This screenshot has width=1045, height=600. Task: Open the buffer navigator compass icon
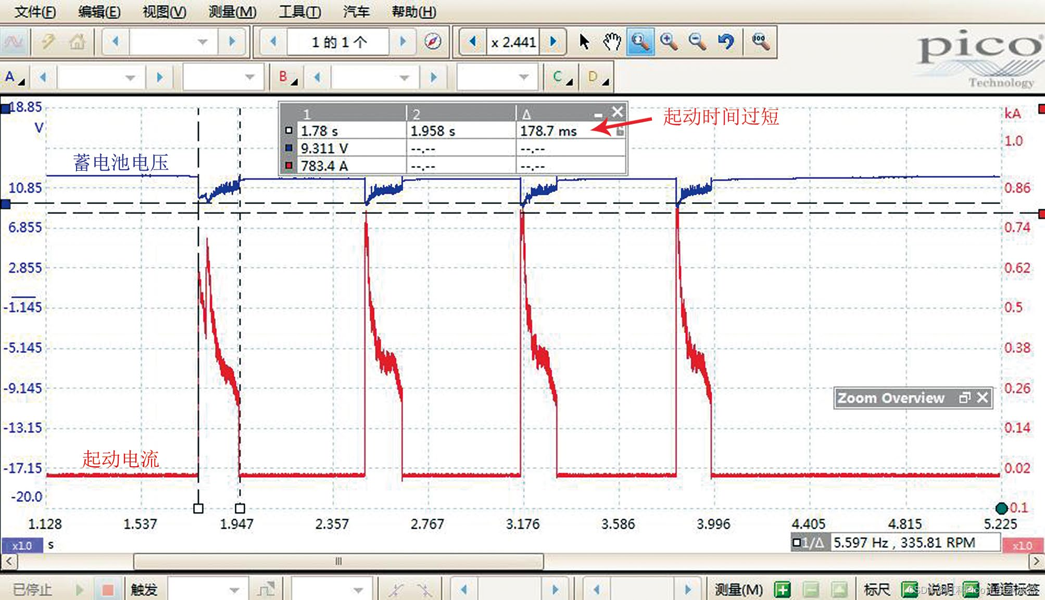pos(433,42)
